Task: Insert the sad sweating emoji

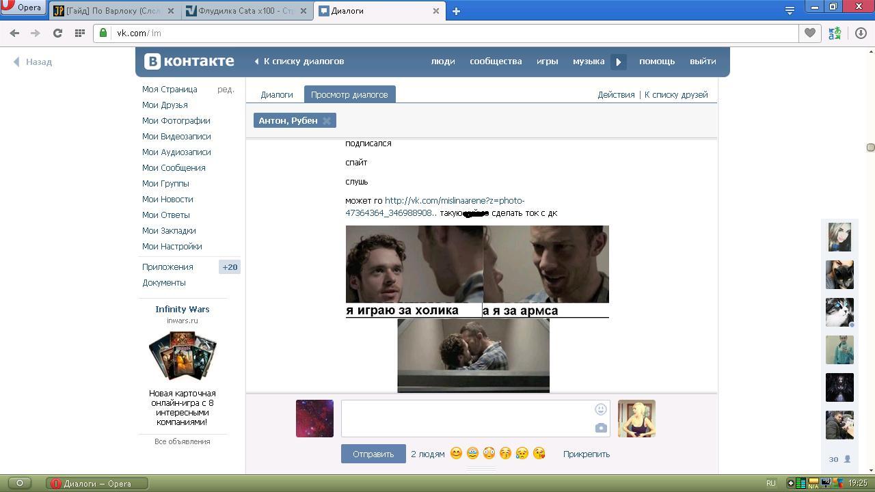Action: (x=522, y=453)
